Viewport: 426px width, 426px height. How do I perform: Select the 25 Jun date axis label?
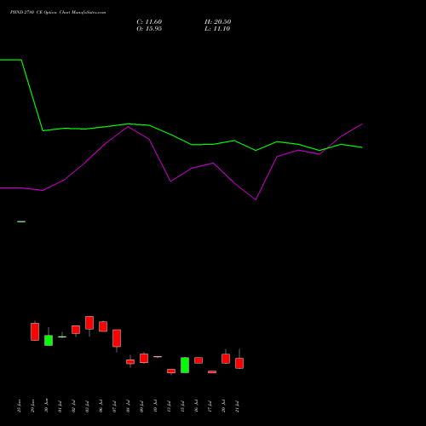(x=19, y=406)
